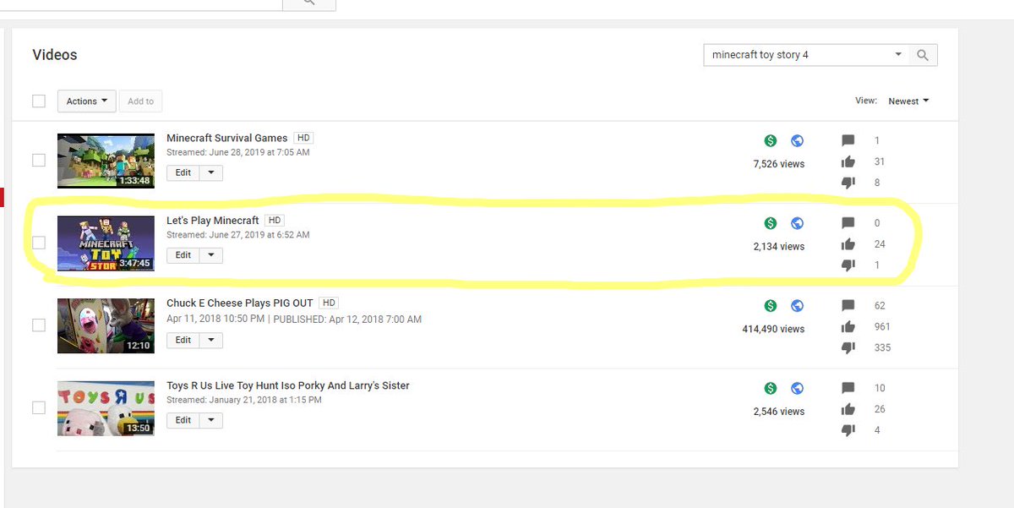Image resolution: width=1014 pixels, height=508 pixels.
Task: Click public globe icon for Toys R Us video
Action: pos(797,388)
